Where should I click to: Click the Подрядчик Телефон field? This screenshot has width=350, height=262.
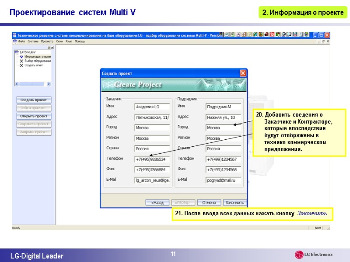pyautogui.click(x=223, y=159)
